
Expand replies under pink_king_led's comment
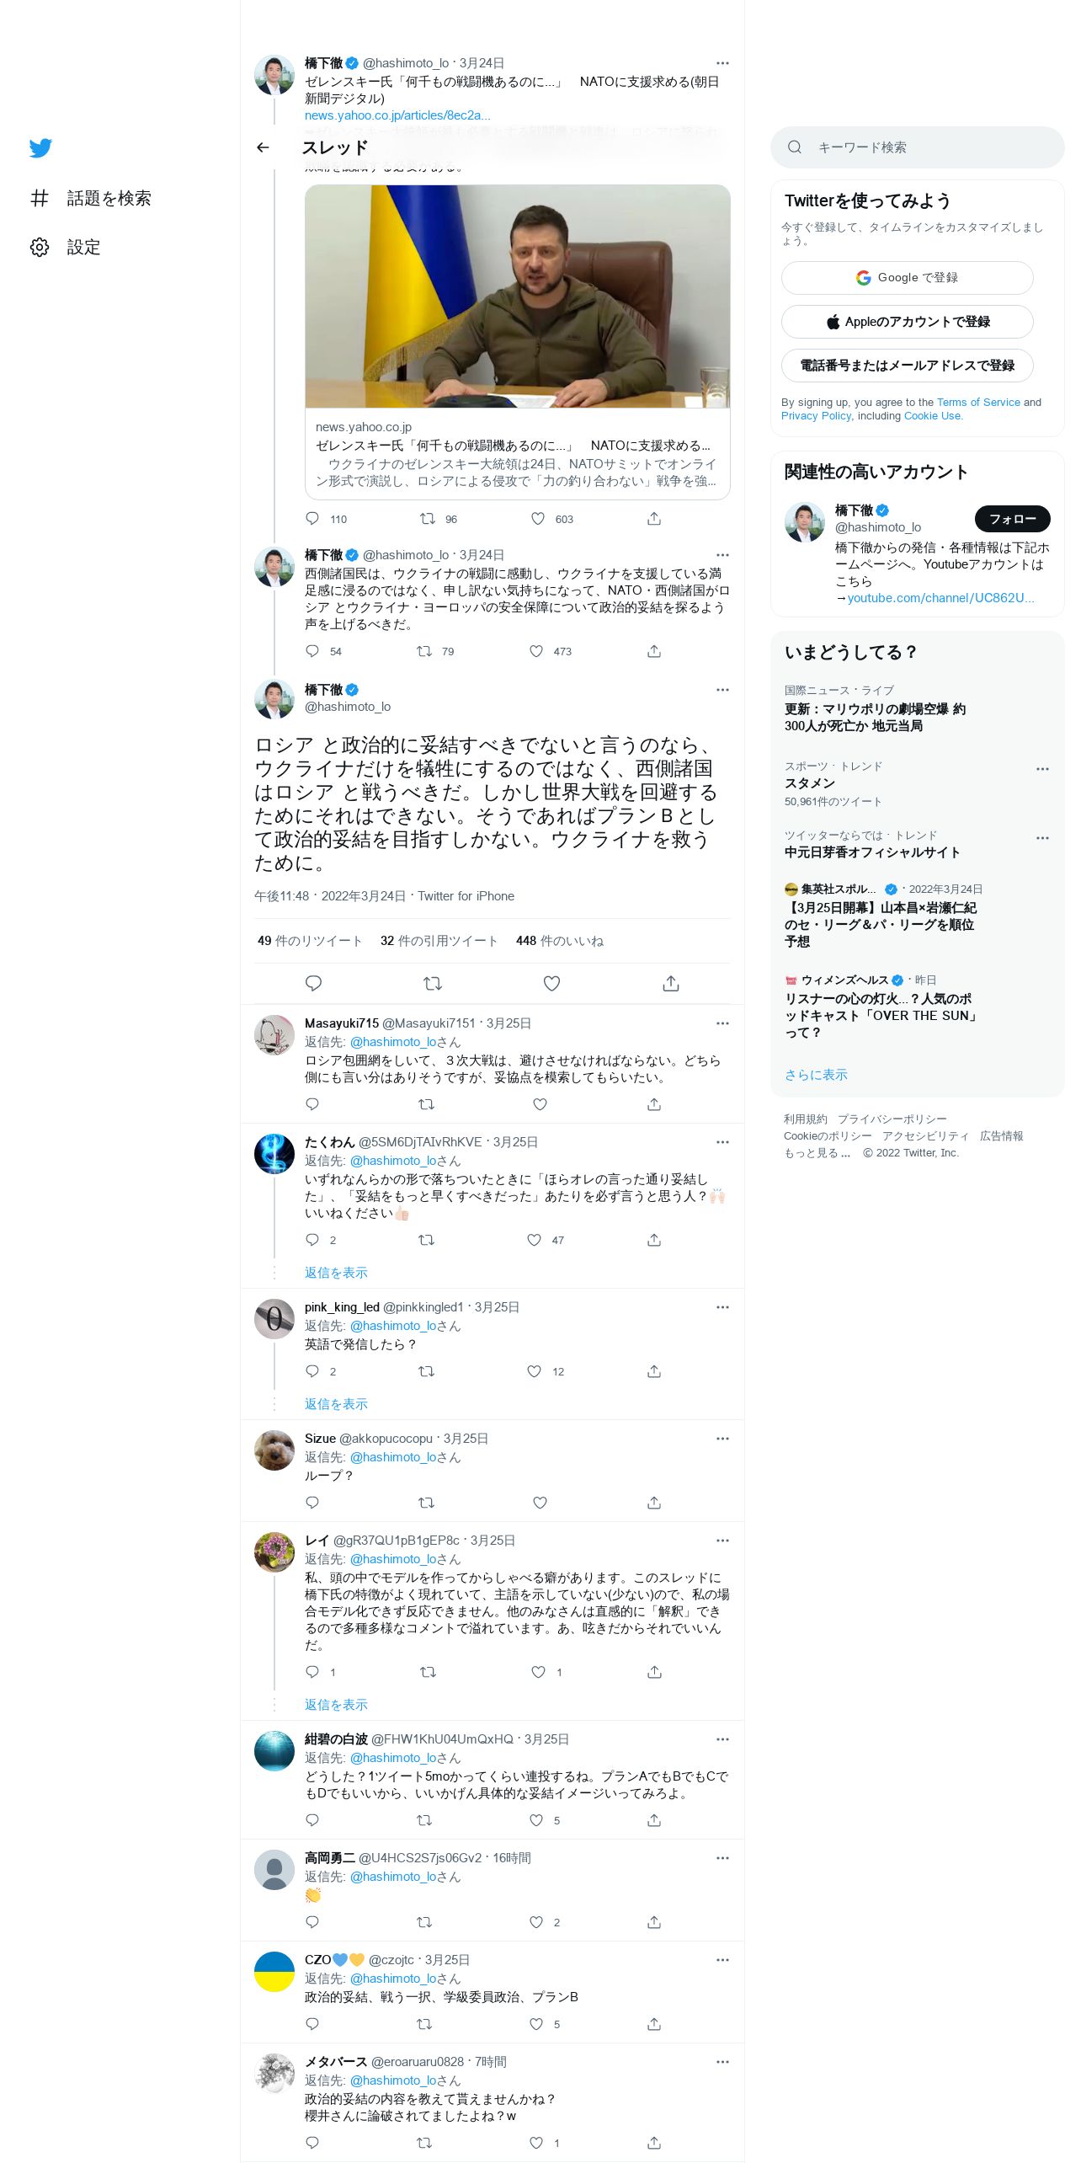pos(336,1403)
